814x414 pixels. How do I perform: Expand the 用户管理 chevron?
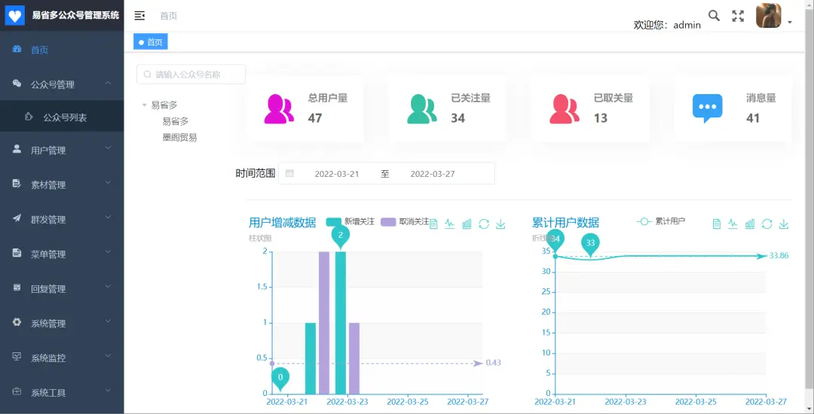(108, 148)
